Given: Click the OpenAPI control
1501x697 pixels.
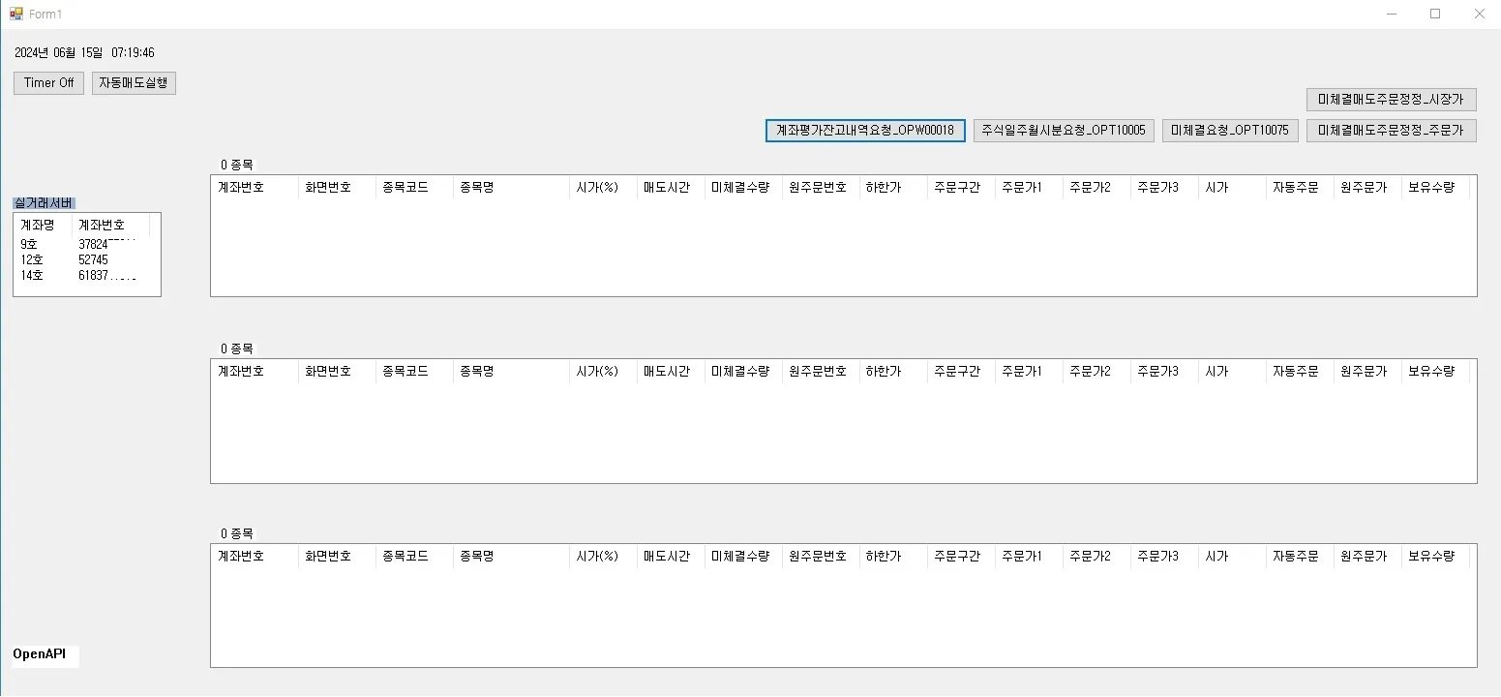Looking at the screenshot, I should (x=45, y=655).
